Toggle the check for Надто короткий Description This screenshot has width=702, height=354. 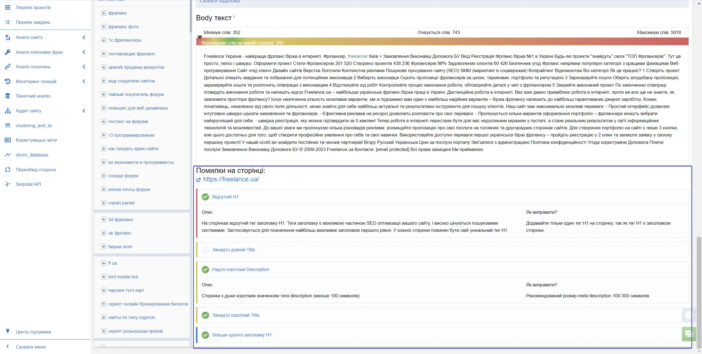click(x=205, y=269)
